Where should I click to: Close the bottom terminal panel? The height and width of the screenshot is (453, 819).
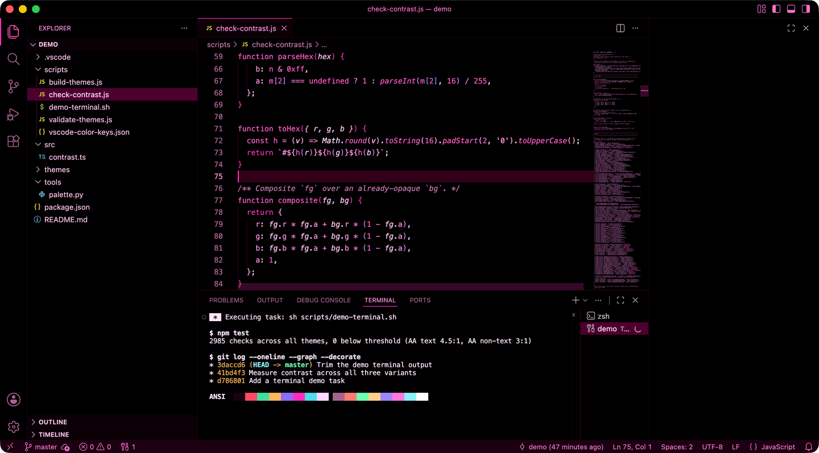tap(635, 300)
